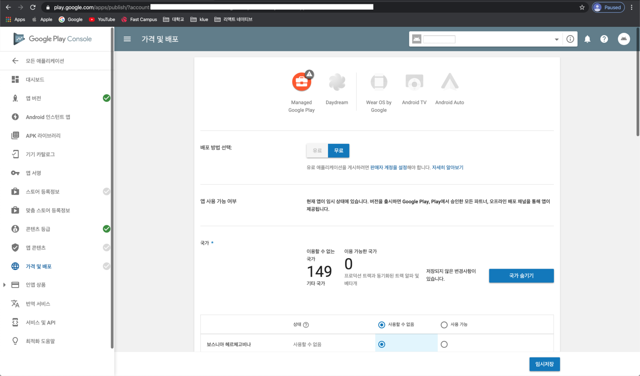
Task: Open 앱 버전 in the sidebar
Action: (x=33, y=98)
